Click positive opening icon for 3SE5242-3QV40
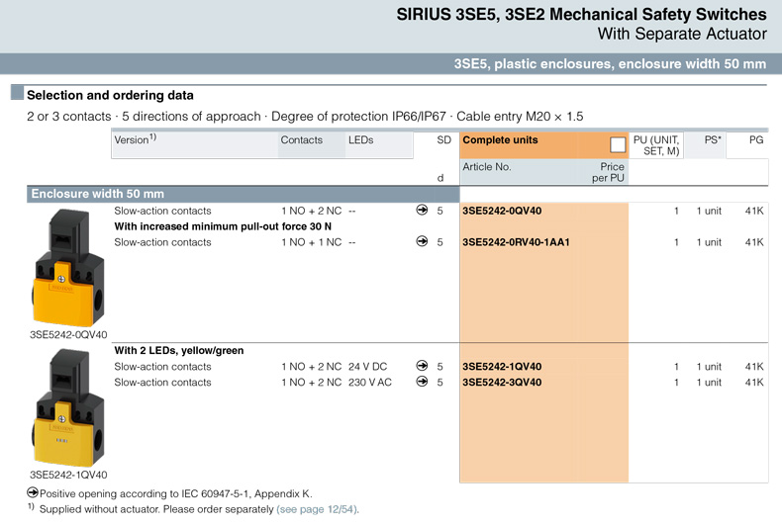782x525 pixels. (x=422, y=383)
